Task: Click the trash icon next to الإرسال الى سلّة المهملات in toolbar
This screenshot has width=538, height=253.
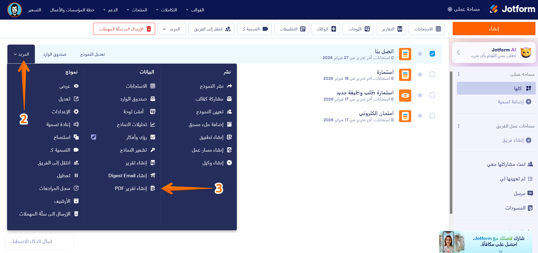Action: [x=149, y=29]
